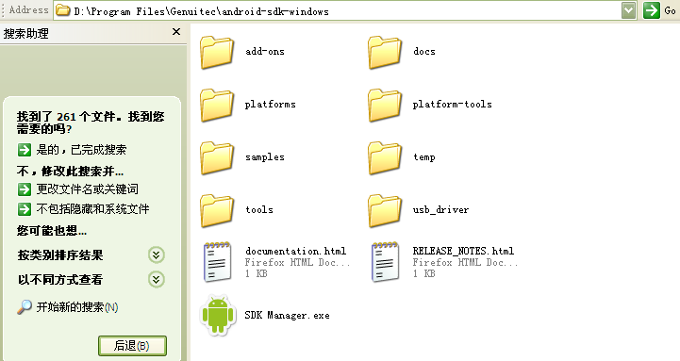This screenshot has width=680, height=361.
Task: Choose 不包括隐藏和系统文件 link
Action: point(92,209)
